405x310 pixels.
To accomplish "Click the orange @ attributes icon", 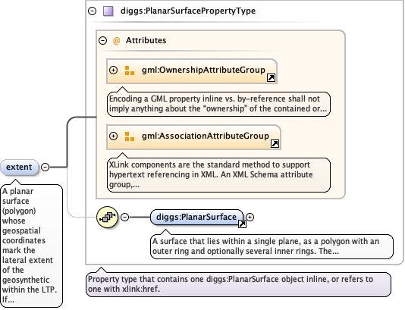I will coord(117,40).
